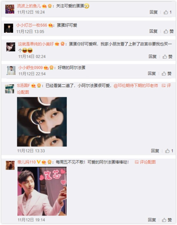Enlarge the pink suit 宝芯 photo
Image resolution: width=177 pixels, height=225 pixels.
coord(42,191)
